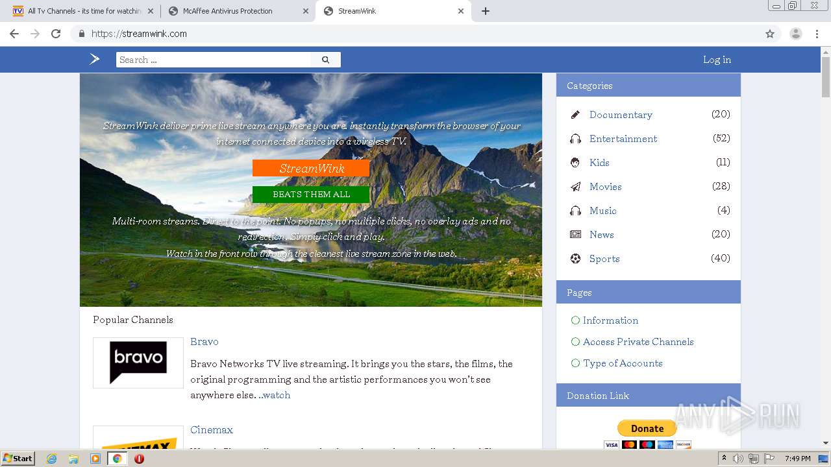Open the Chrome profile avatar

click(796, 34)
